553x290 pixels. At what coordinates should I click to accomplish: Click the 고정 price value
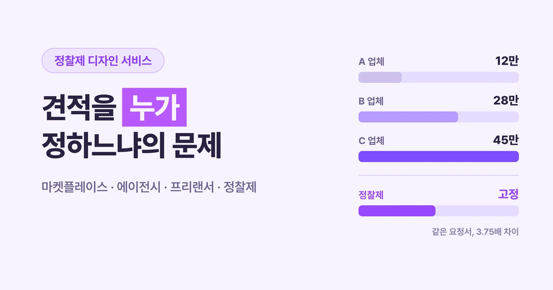[x=508, y=195]
